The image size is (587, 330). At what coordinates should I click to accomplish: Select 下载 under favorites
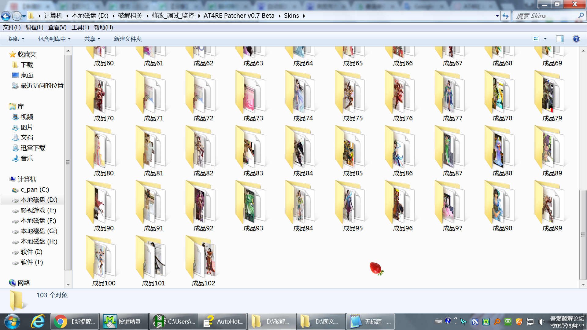click(x=27, y=65)
